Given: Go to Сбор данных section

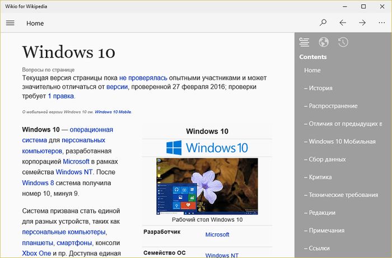Looking at the screenshot, I should [325, 160].
